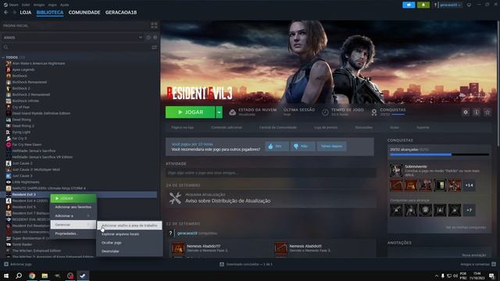Open game info icon

tap(477, 112)
